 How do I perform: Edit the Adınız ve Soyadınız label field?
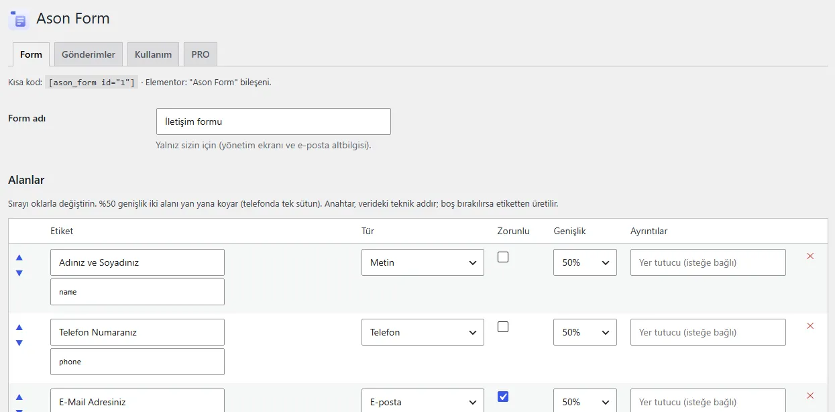pyautogui.click(x=137, y=262)
